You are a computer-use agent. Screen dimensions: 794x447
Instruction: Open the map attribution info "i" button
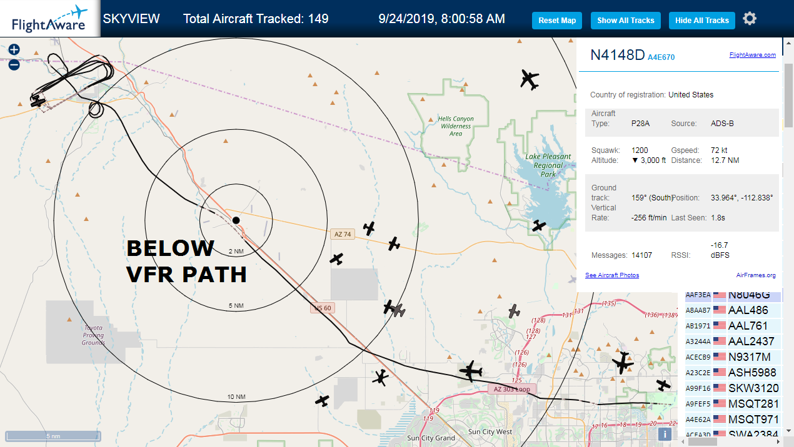click(666, 434)
